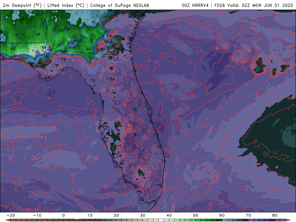Click the dewpoint value 61 on the map
296x222 pixels.
pyautogui.click(x=76, y=41)
